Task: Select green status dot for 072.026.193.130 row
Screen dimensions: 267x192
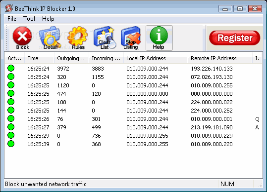Action: click(x=11, y=77)
